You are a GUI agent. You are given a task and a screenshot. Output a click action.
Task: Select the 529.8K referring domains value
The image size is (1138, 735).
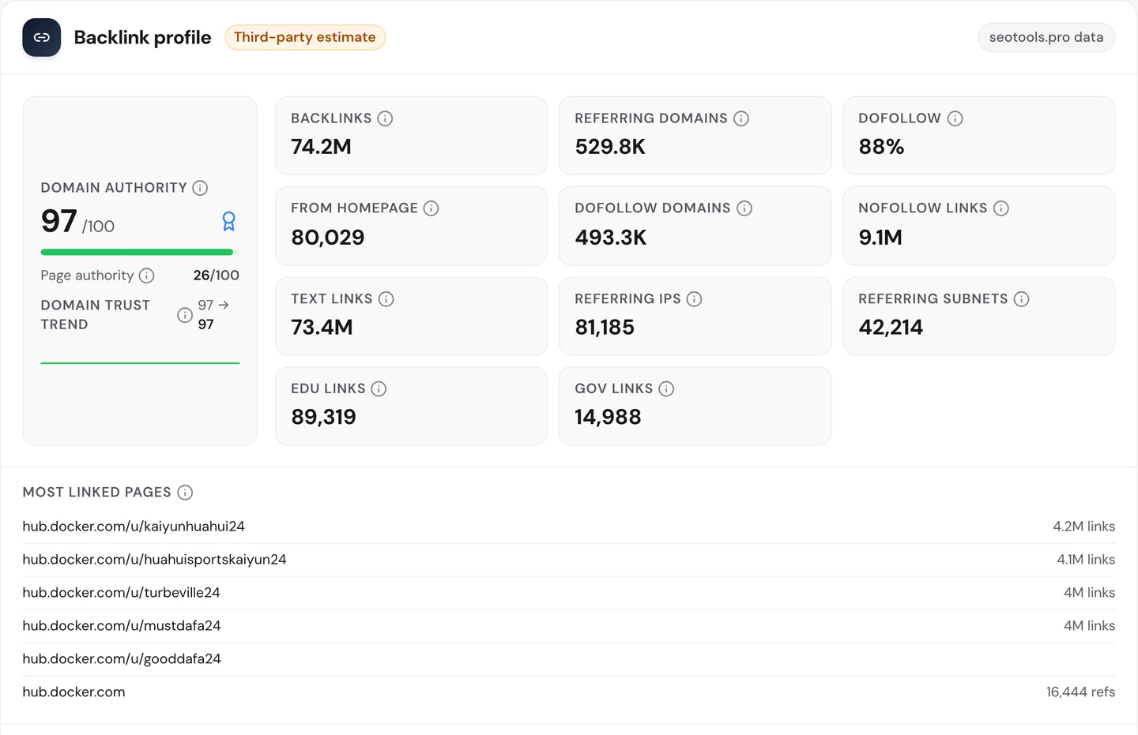pos(610,147)
